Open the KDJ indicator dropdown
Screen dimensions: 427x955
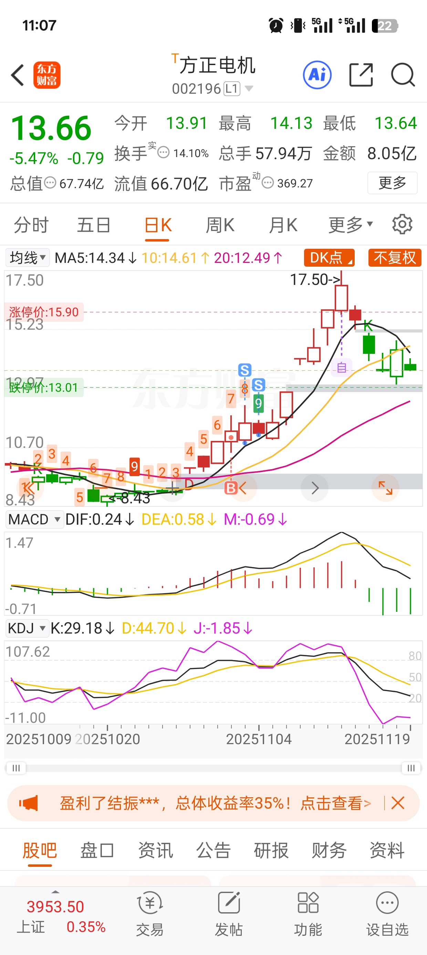27,628
